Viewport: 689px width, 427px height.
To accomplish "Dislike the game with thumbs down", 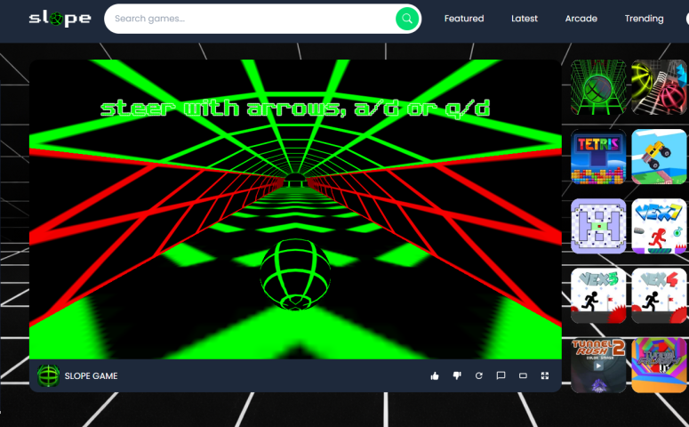I will [457, 375].
